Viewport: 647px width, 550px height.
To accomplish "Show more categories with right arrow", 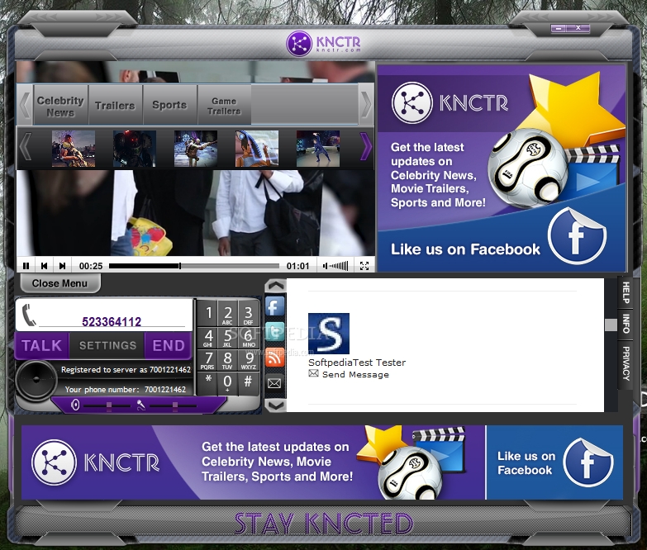I will tap(366, 105).
